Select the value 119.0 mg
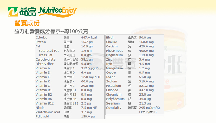The image size is (216, 123). (147, 55)
